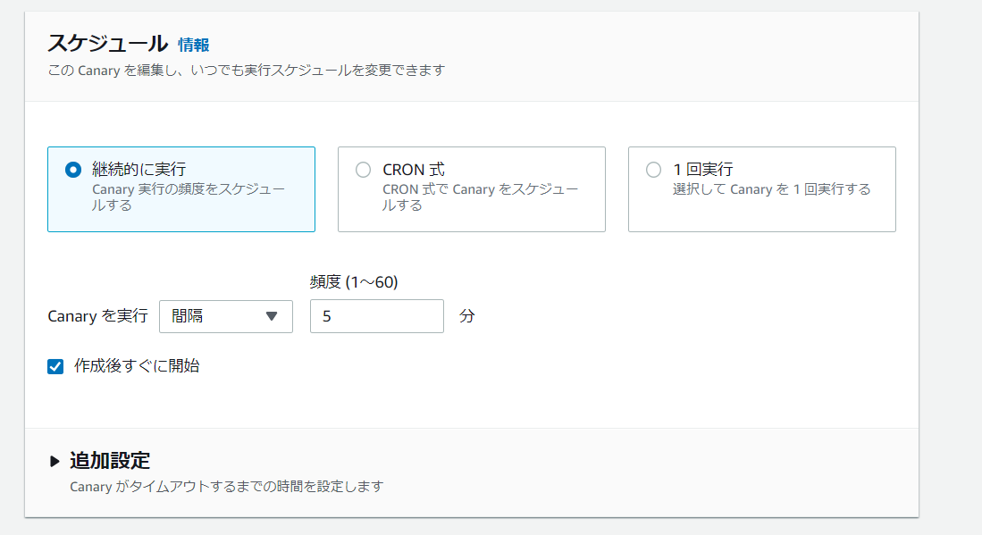The width and height of the screenshot is (982, 535).
Task: Click the 1 回実行 card description text
Action: point(771,189)
